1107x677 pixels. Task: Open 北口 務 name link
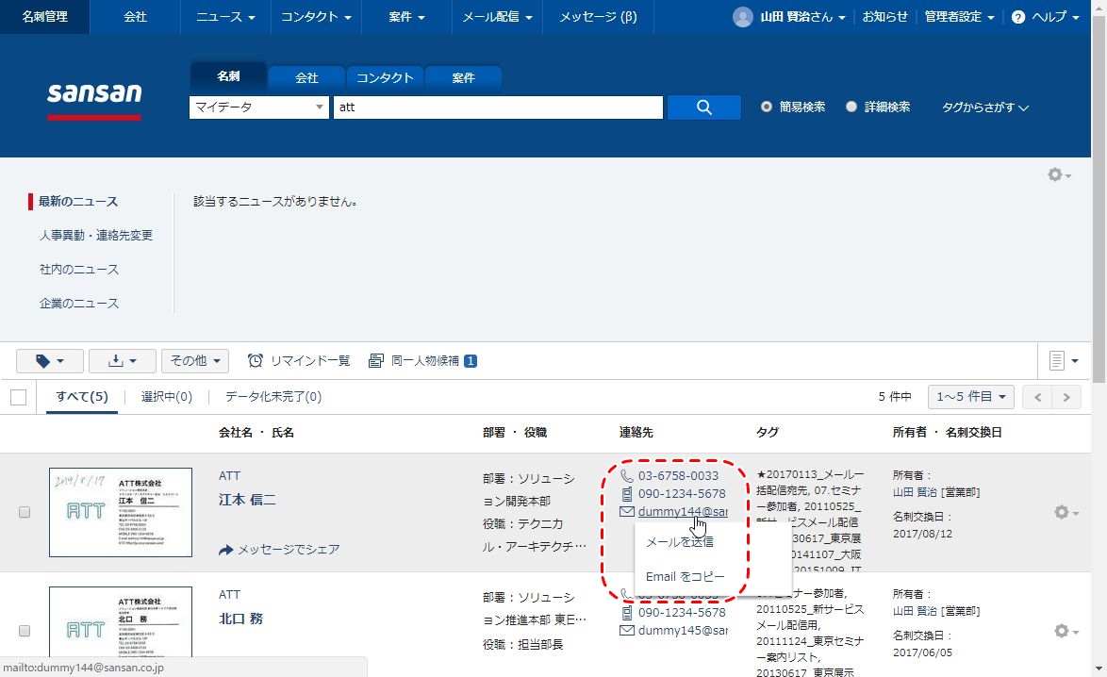click(x=240, y=619)
